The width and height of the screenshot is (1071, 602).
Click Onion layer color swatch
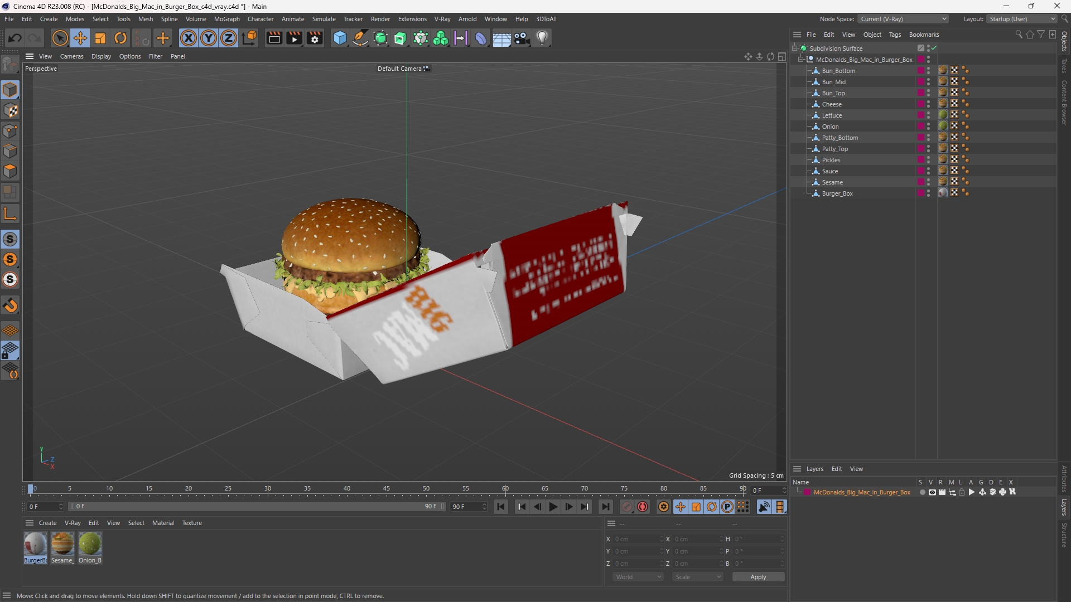(920, 127)
